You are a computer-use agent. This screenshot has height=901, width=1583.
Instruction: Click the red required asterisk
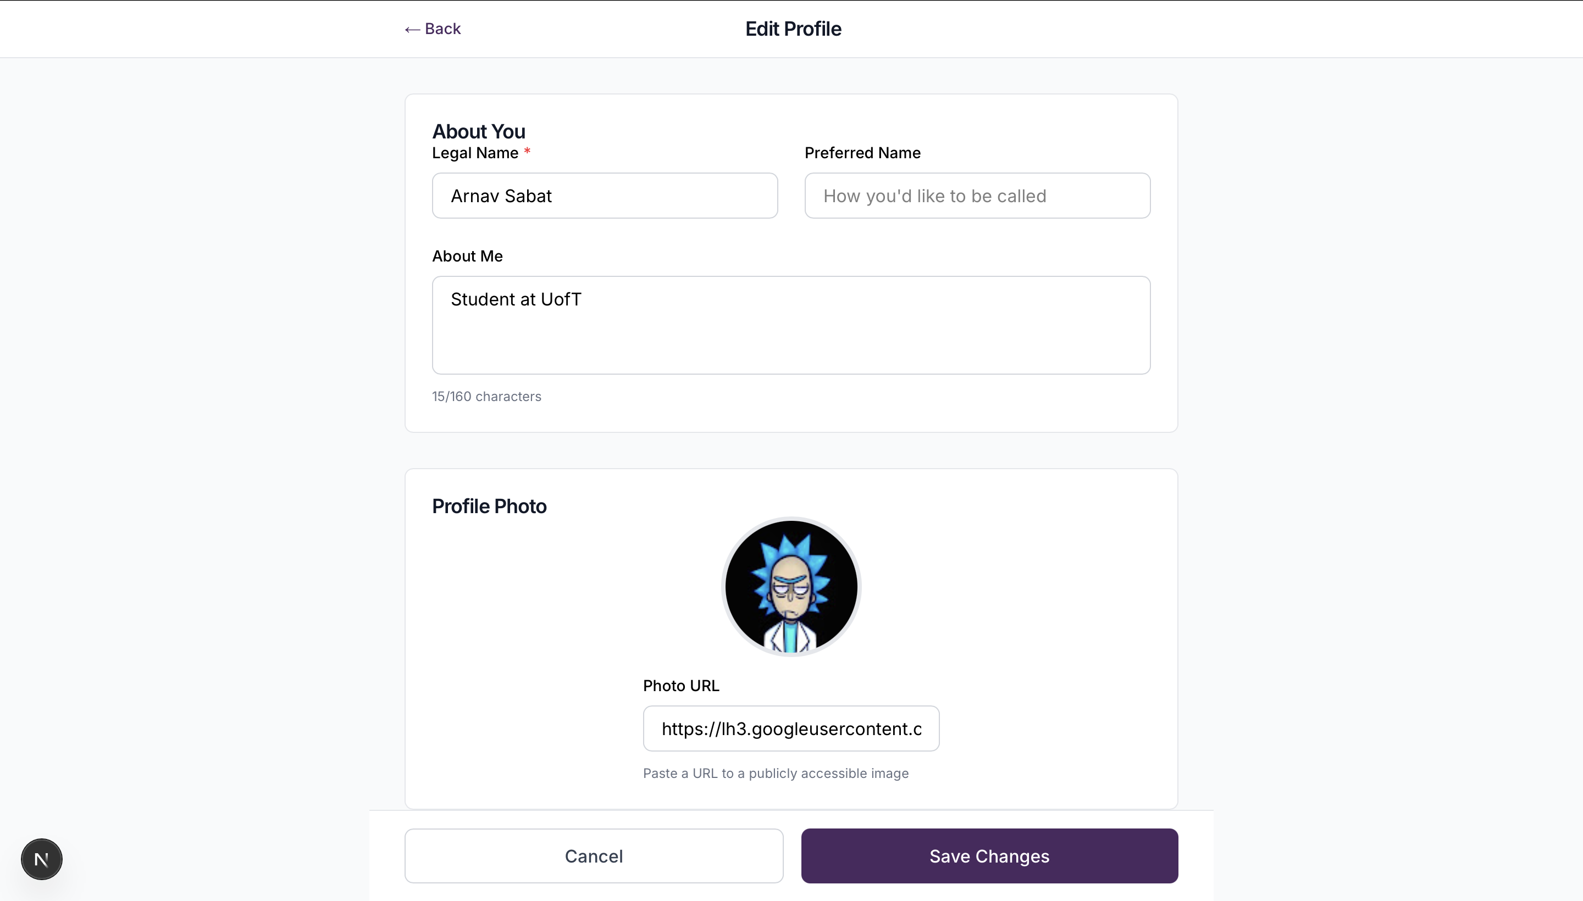527,152
